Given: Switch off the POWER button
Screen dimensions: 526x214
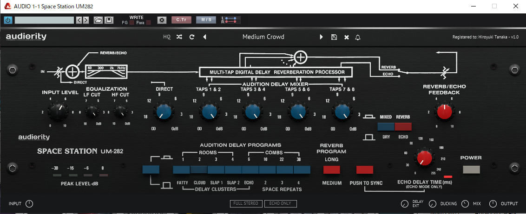Looking at the screenshot, I should click(471, 170).
